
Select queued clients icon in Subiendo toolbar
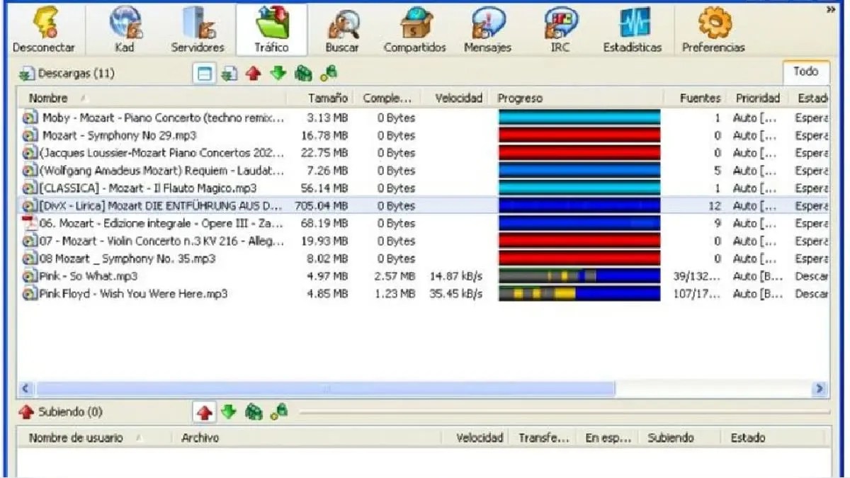click(253, 411)
